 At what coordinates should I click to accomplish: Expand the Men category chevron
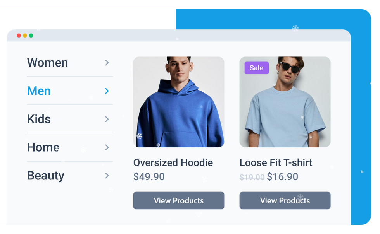(x=107, y=91)
